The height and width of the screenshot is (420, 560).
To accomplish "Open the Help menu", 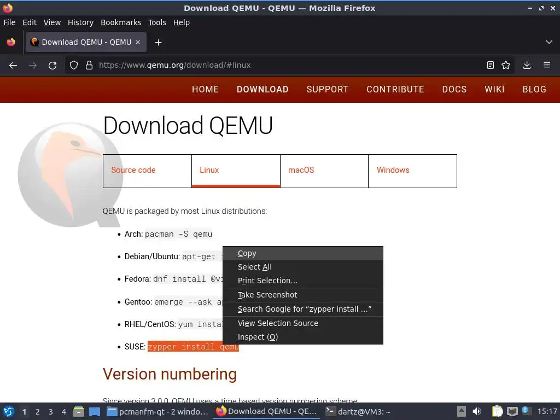I will click(182, 22).
